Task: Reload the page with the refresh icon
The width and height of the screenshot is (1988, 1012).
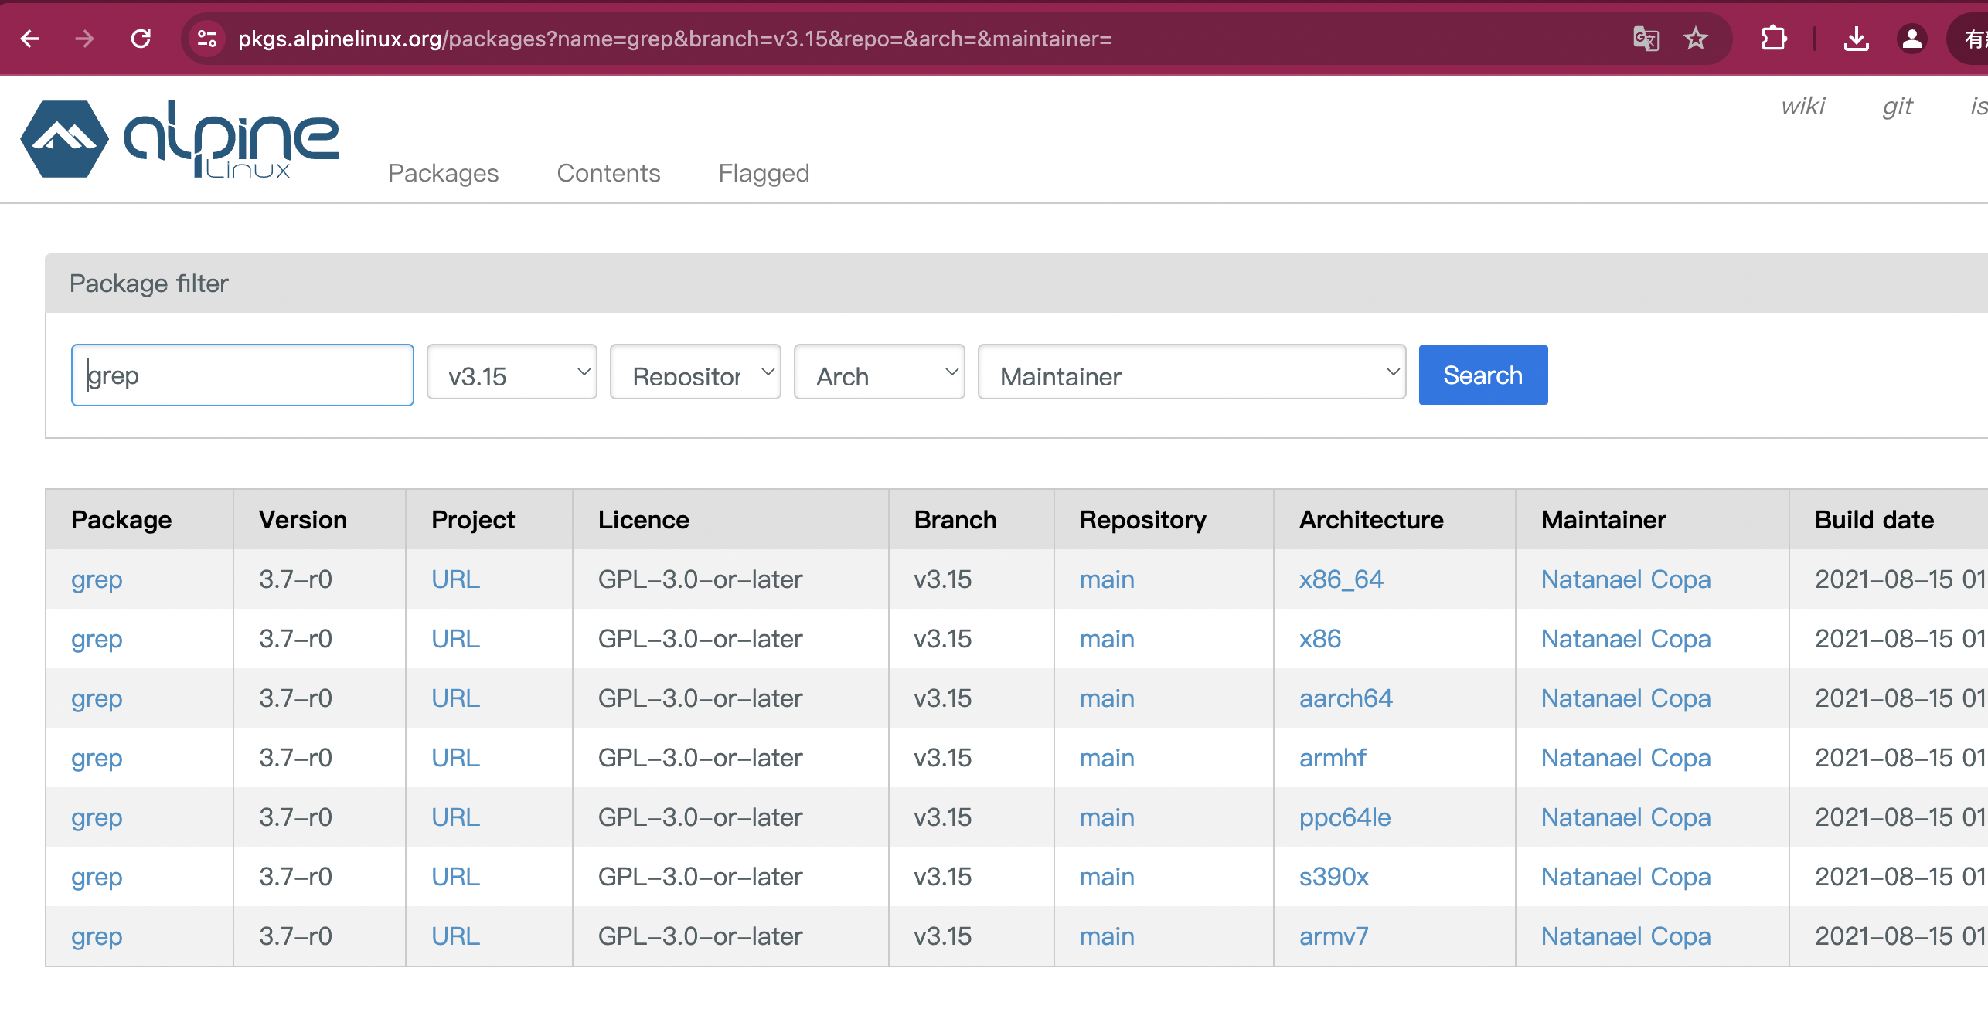Action: (141, 38)
